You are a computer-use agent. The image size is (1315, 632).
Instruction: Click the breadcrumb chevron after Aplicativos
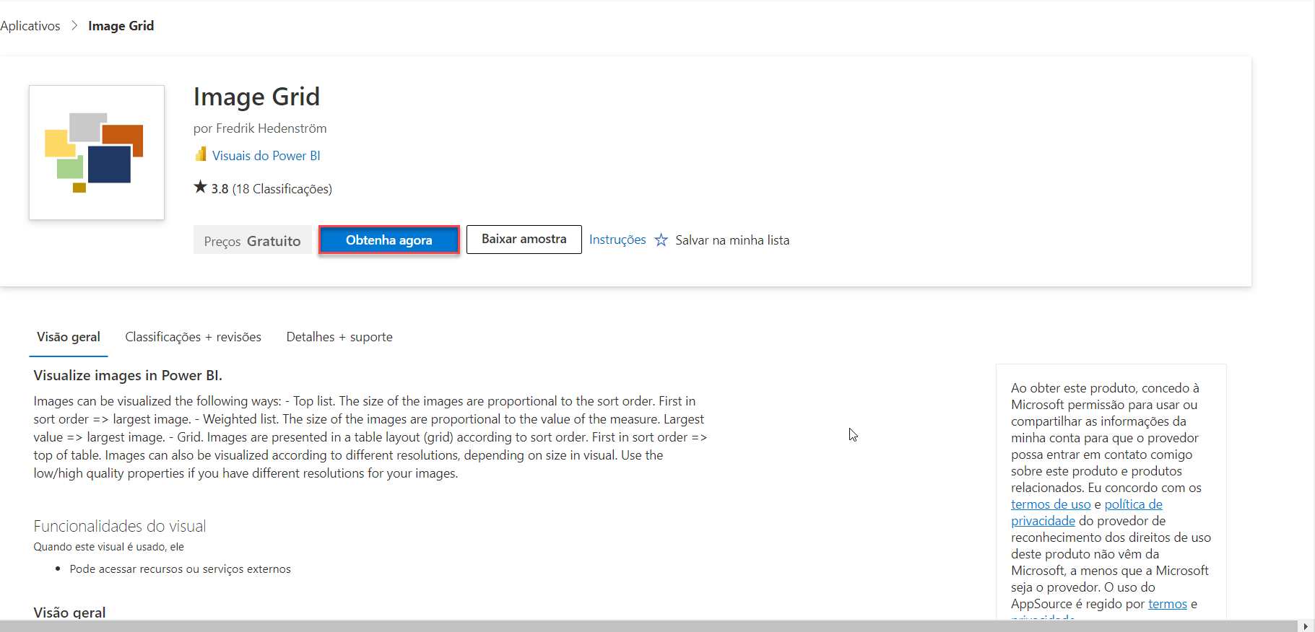tap(74, 25)
